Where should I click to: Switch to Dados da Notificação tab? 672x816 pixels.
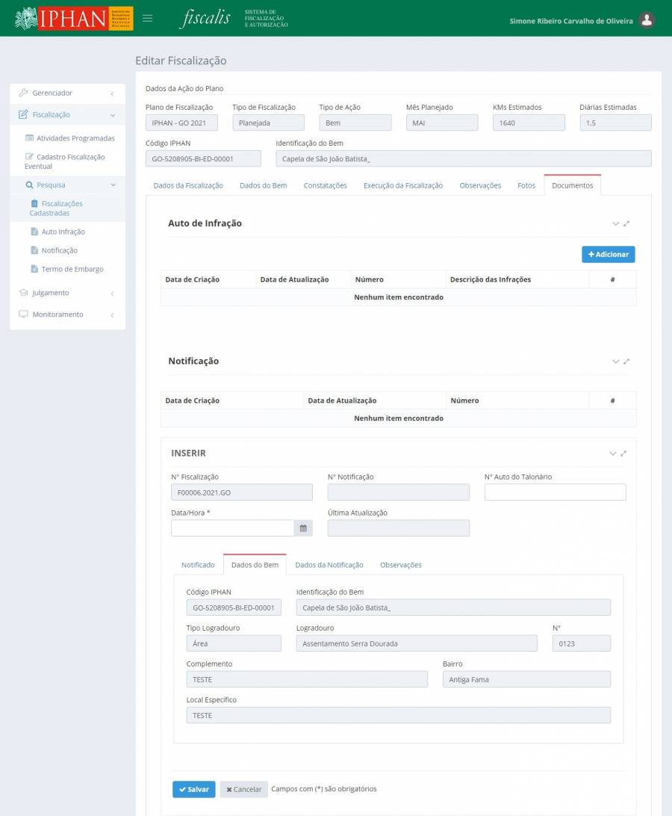(x=329, y=565)
